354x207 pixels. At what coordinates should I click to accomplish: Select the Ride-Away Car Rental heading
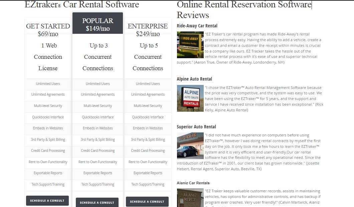pos(197,26)
